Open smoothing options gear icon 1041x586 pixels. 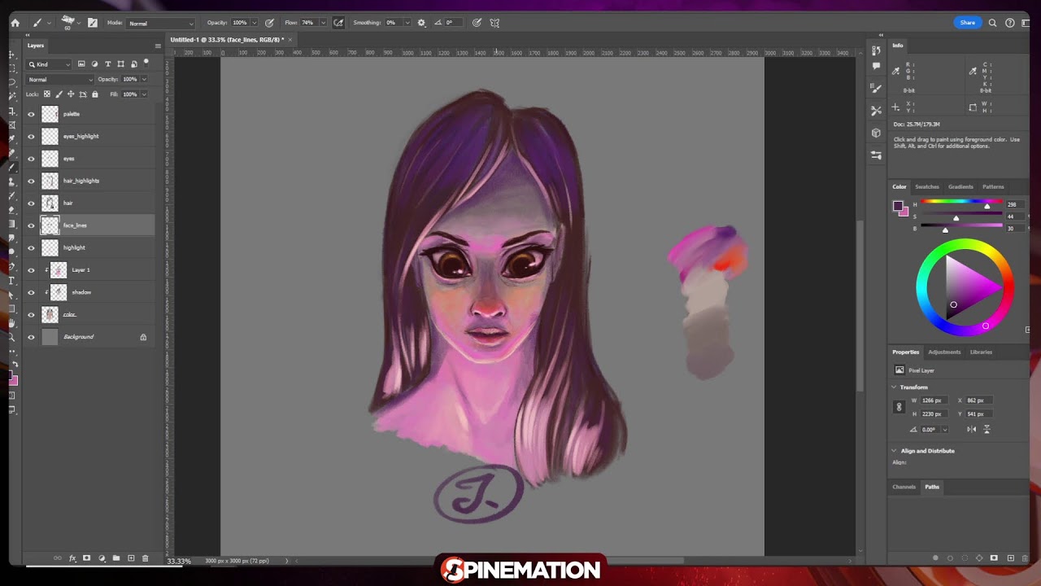coord(421,23)
